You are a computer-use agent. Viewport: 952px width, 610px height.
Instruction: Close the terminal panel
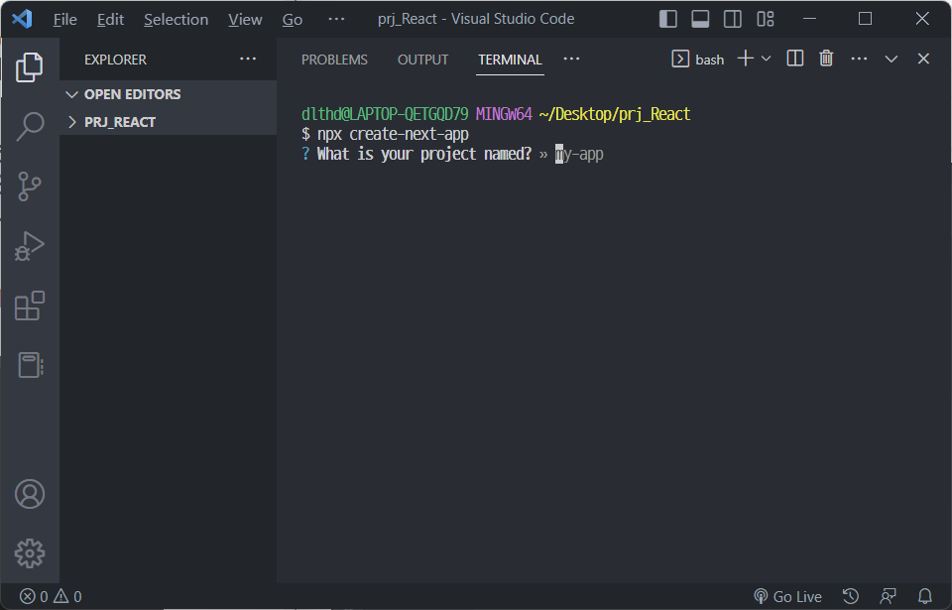tap(923, 59)
